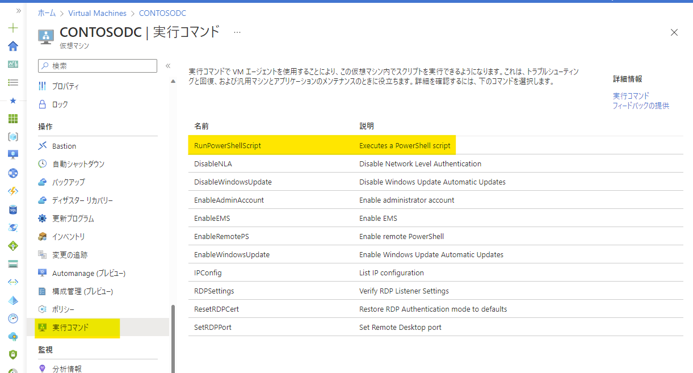Collapse the resource menu with chevron

tap(168, 66)
